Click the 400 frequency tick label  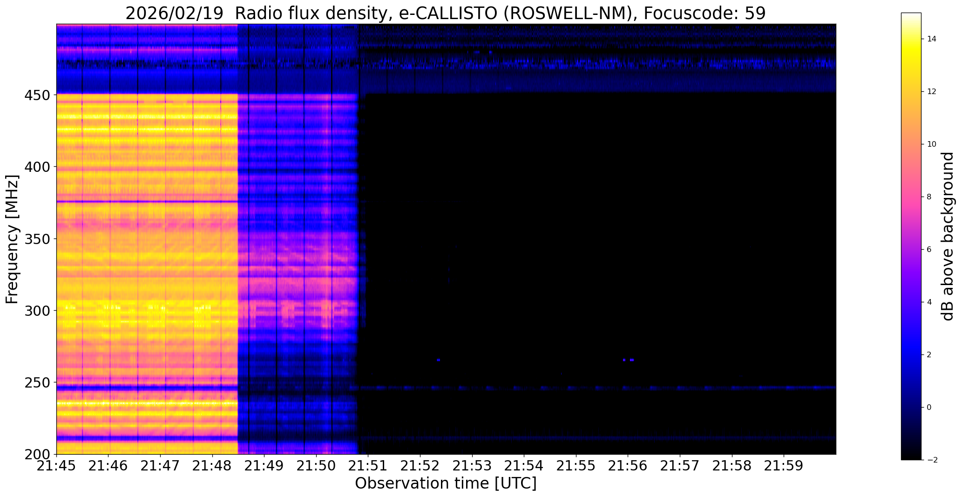pyautogui.click(x=36, y=167)
